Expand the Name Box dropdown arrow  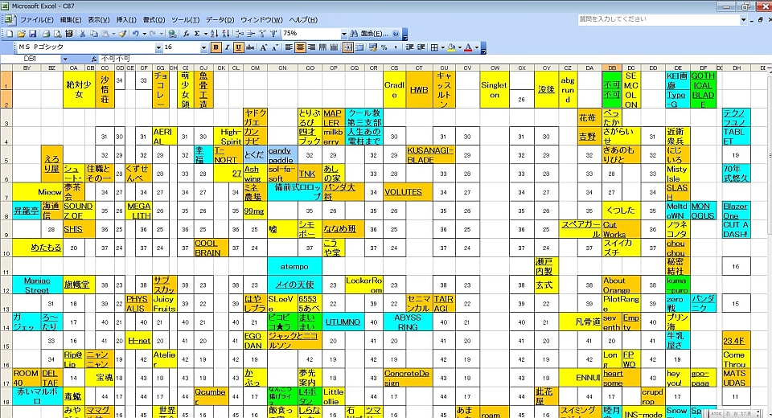[65, 59]
